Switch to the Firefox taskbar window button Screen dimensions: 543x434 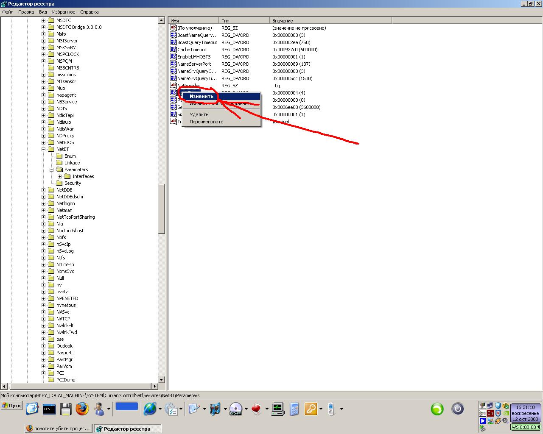point(59,428)
